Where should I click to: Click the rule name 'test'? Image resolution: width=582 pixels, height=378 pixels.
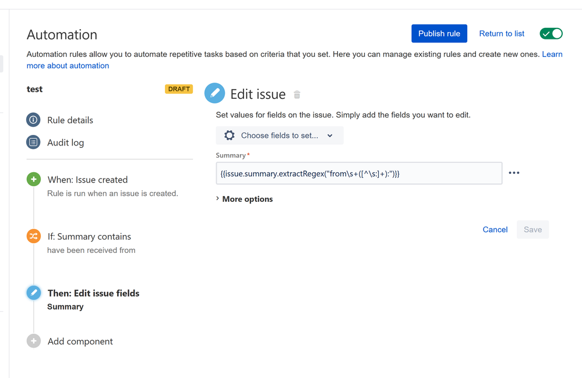click(x=34, y=89)
